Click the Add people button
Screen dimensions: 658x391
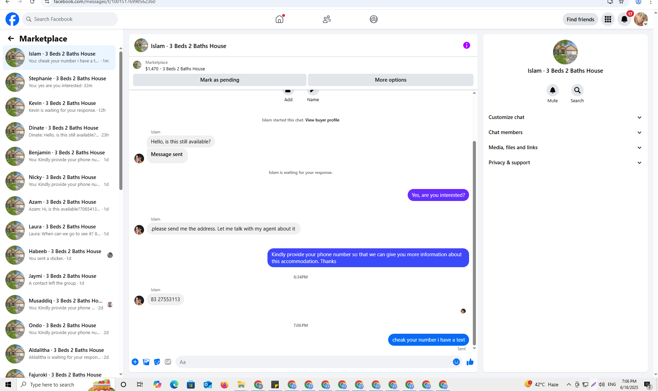coord(288,95)
